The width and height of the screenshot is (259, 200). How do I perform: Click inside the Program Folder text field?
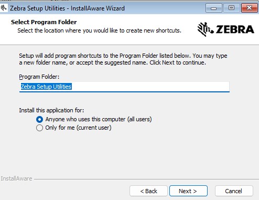(x=124, y=87)
